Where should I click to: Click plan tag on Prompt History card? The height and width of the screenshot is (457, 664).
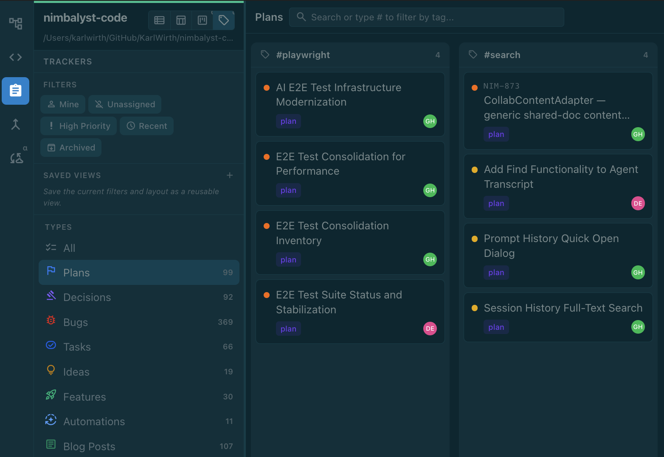coord(496,273)
